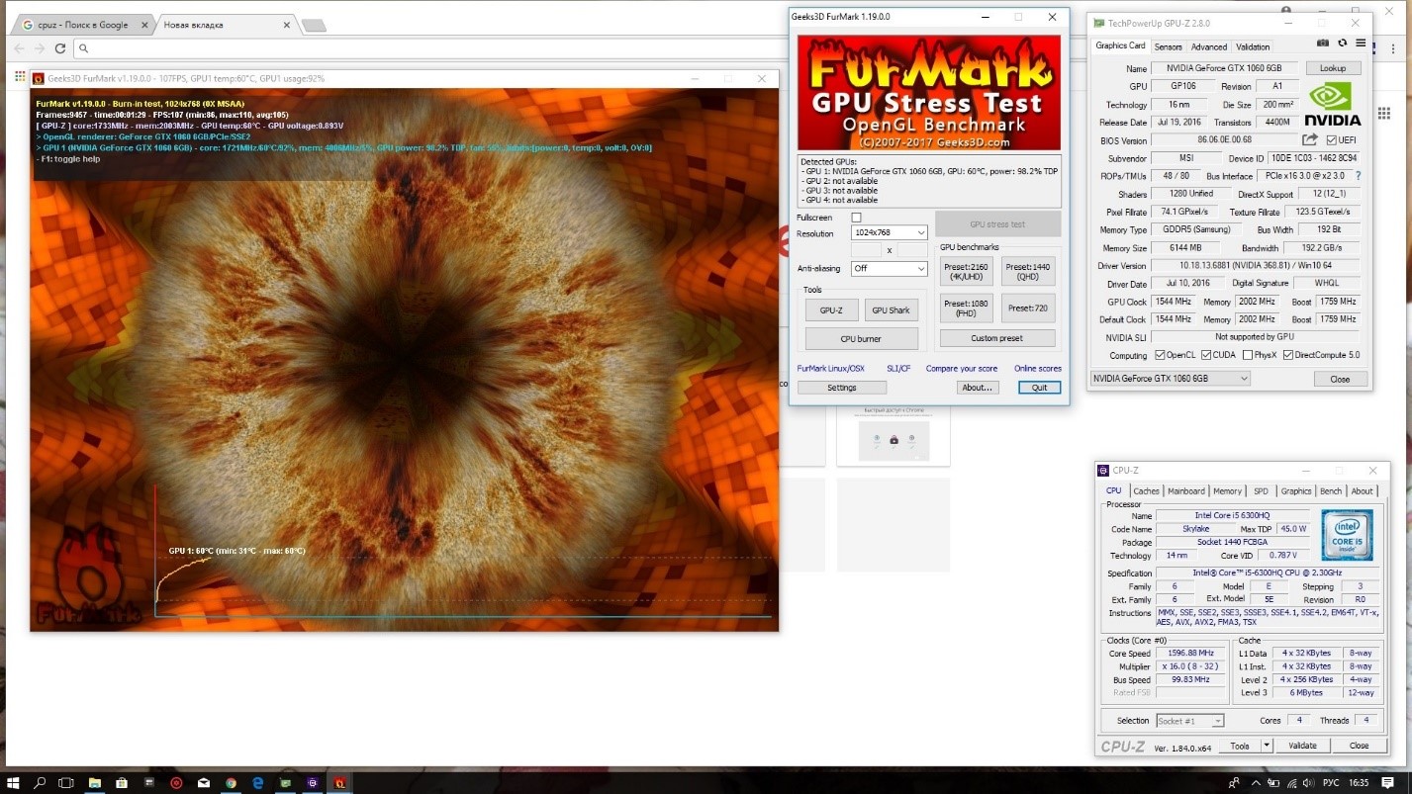Click FurMark Custom preset button
Image resolution: width=1412 pixels, height=794 pixels.
[997, 338]
